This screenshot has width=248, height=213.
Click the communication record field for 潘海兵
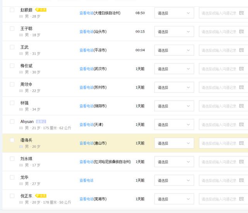click(x=219, y=143)
